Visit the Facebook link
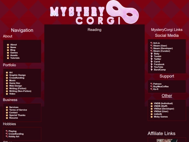Viewport: 189px width, 142px height. (x=159, y=64)
